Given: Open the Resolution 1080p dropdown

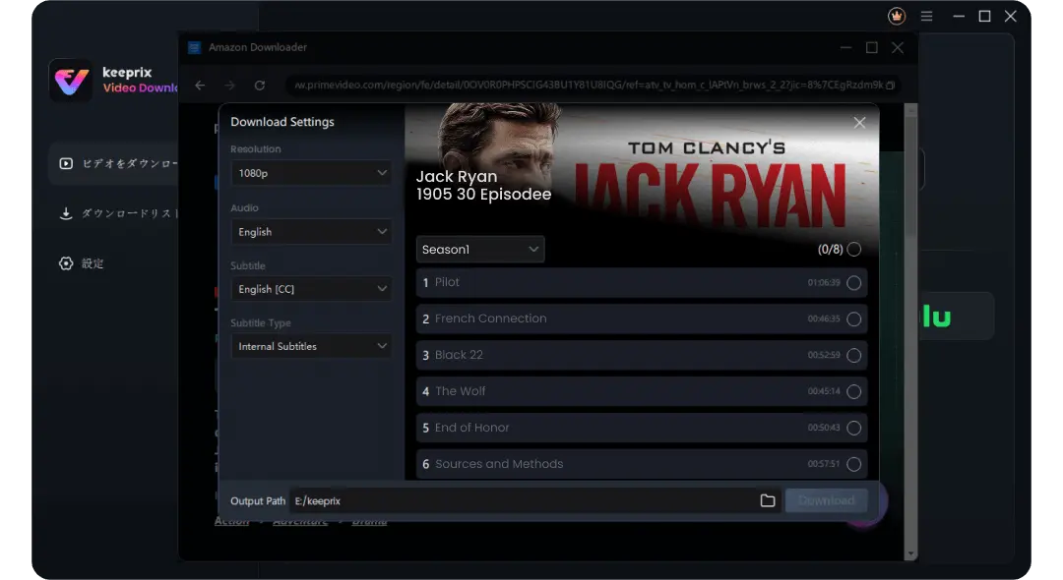Looking at the screenshot, I should click(312, 173).
